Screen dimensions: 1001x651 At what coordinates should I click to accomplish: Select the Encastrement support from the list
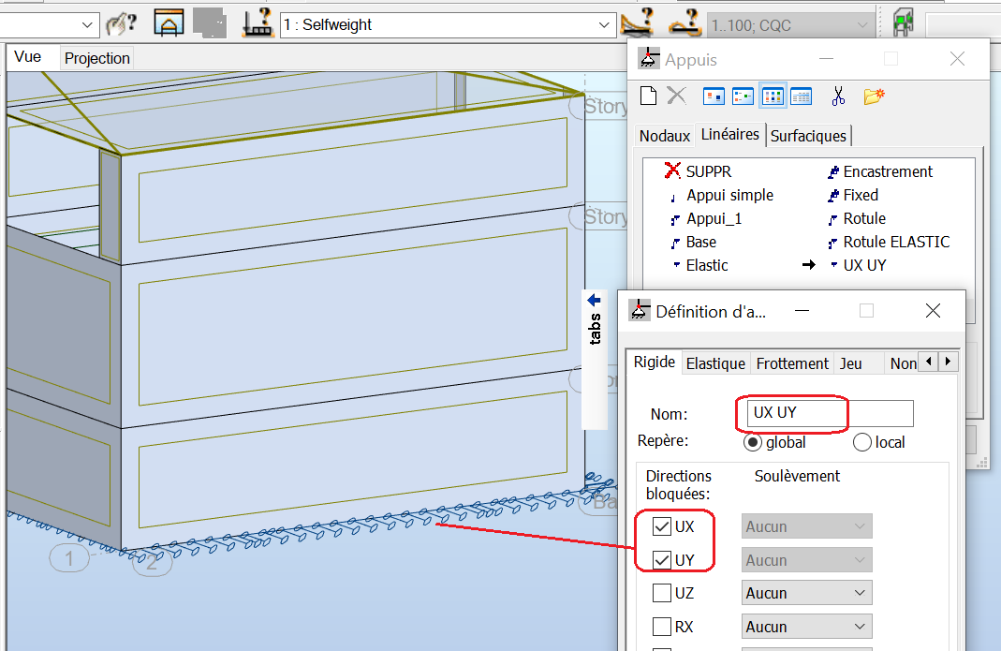click(x=886, y=171)
